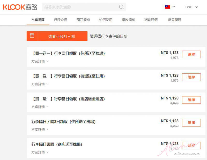The height and width of the screenshot is (160, 207).
Task: Click the calendar icon on orange button
Action: pyautogui.click(x=32, y=36)
